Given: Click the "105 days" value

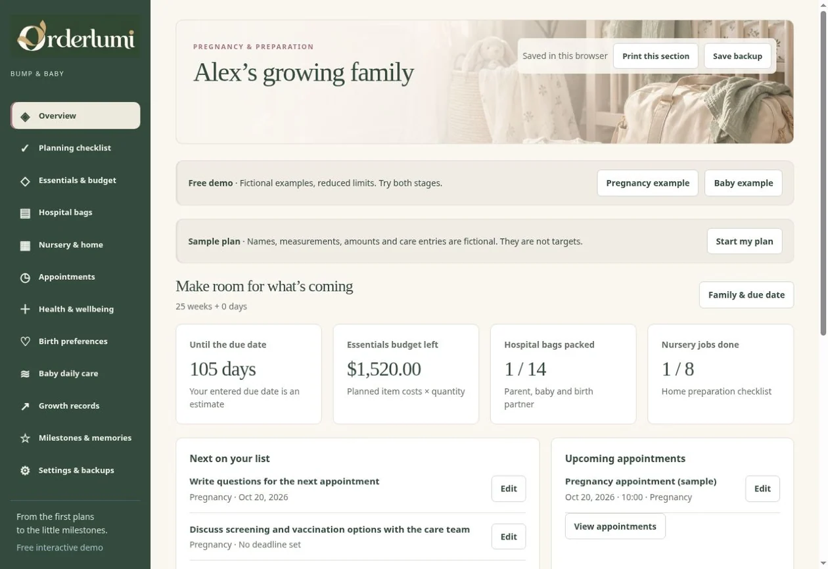Looking at the screenshot, I should [223, 369].
